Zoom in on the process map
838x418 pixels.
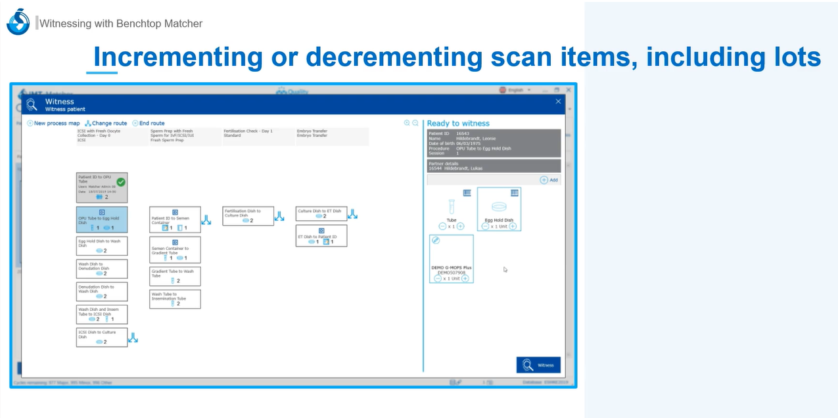[x=407, y=123]
